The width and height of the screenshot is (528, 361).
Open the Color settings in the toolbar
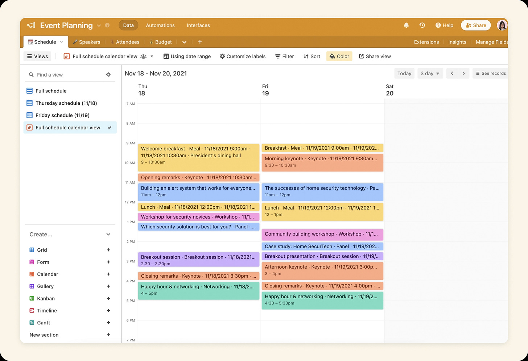pyautogui.click(x=339, y=56)
